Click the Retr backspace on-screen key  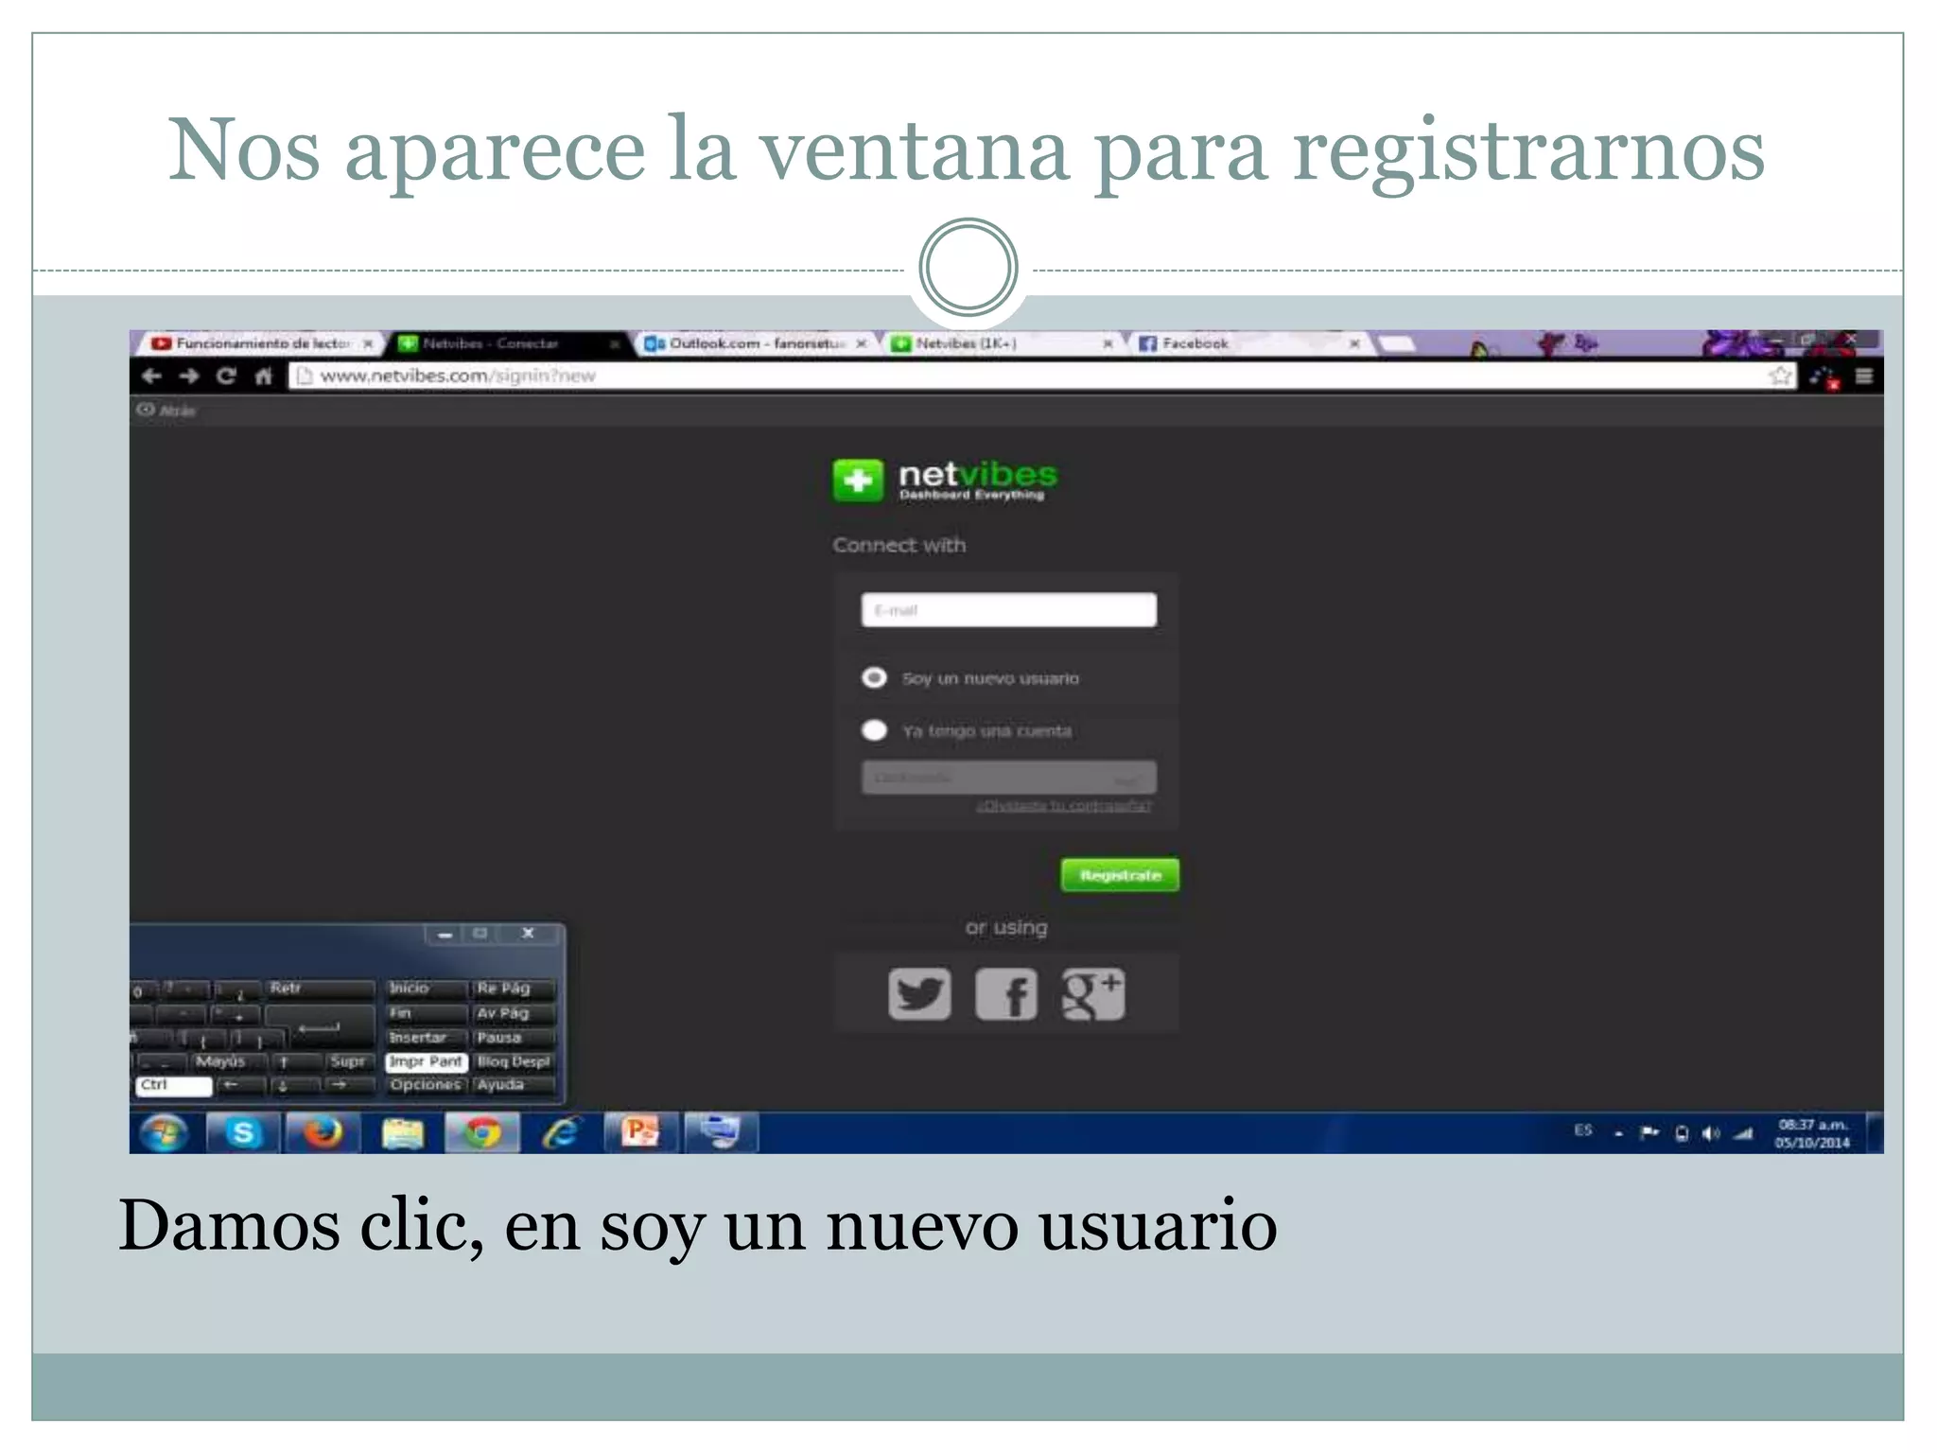click(x=320, y=989)
